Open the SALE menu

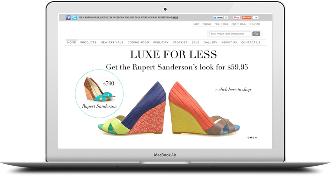coord(195,42)
